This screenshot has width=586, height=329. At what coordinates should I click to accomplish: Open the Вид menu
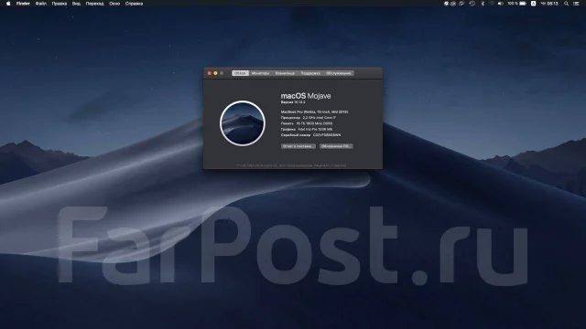(x=76, y=4)
